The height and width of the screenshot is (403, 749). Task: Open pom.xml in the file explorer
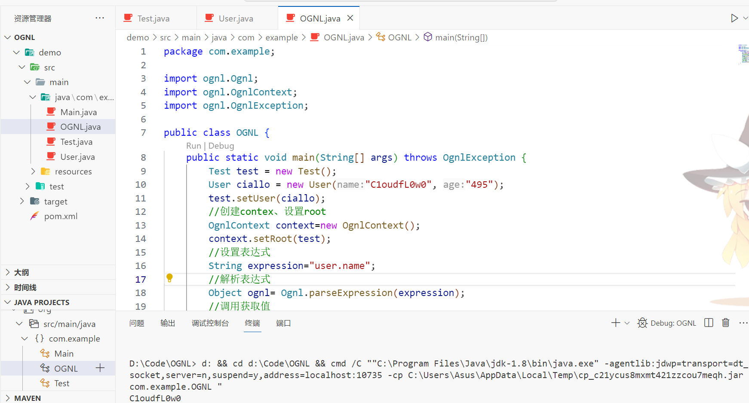61,216
